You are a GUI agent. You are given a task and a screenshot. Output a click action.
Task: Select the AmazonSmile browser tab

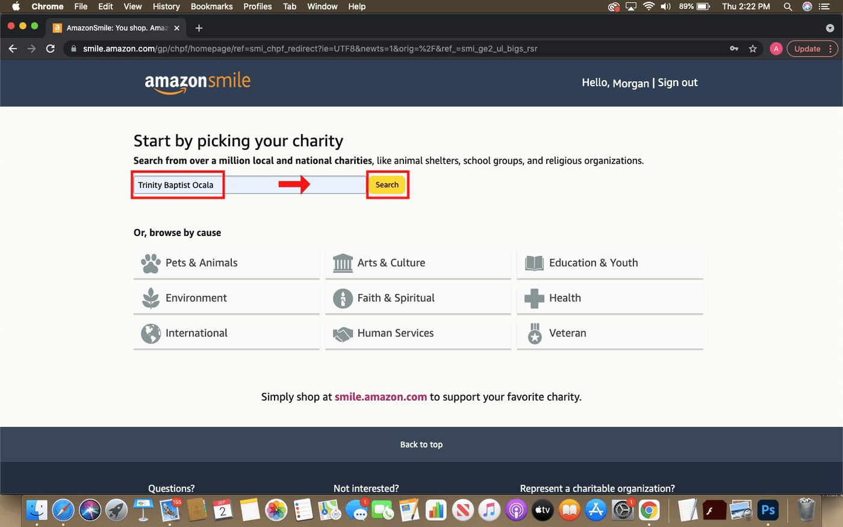tap(117, 28)
